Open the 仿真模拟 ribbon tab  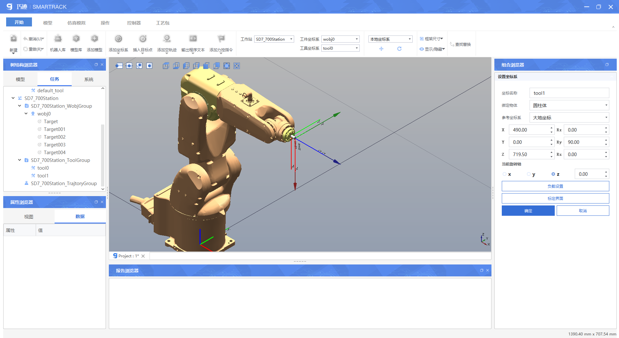[77, 23]
